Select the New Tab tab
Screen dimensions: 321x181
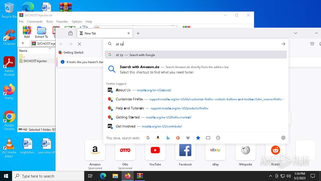click(105, 33)
